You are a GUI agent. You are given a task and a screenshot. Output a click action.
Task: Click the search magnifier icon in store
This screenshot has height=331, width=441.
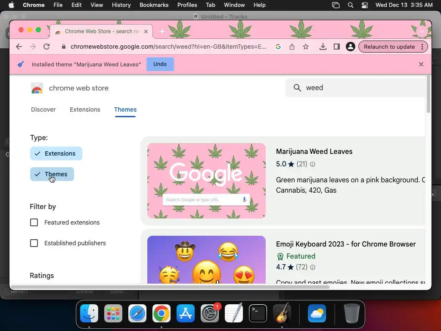point(297,88)
